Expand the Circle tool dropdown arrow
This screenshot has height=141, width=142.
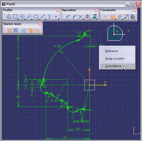click(25, 19)
